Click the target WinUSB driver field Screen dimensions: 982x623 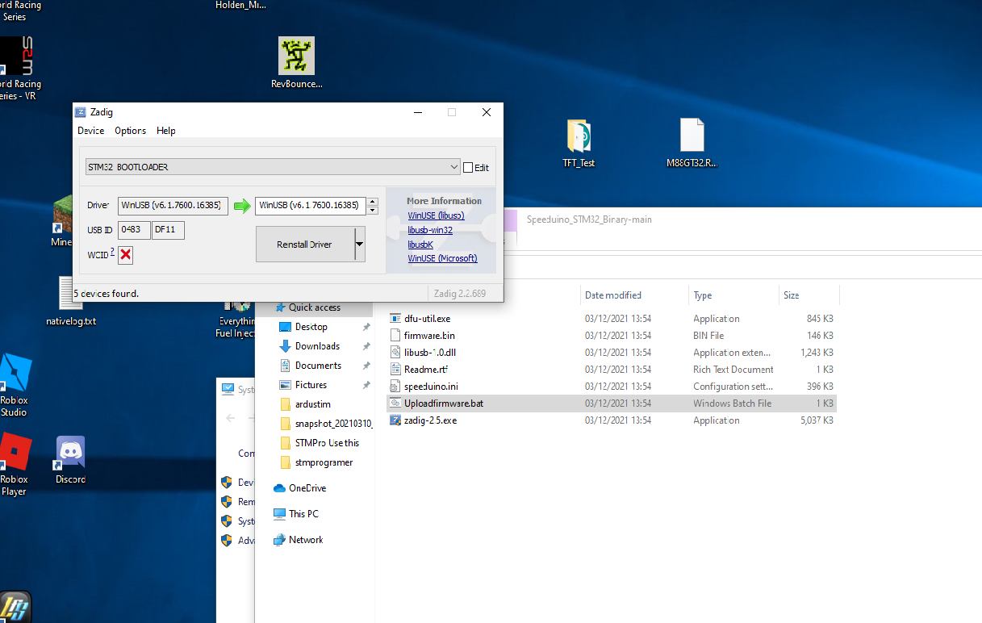click(311, 206)
